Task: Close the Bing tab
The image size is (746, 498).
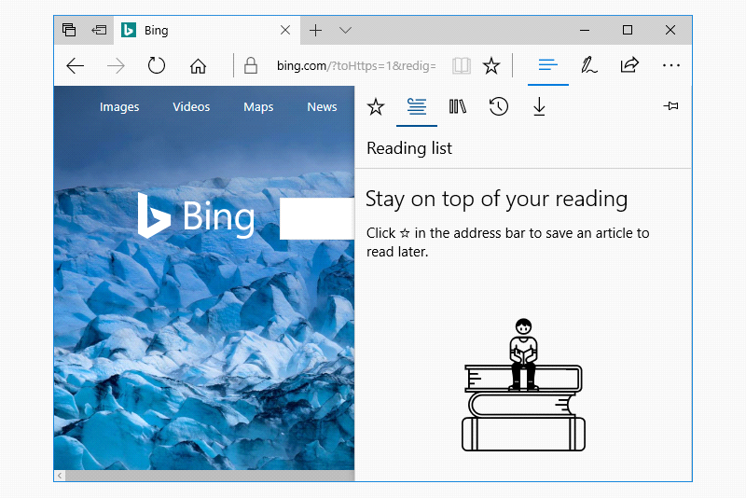Action: [x=285, y=31]
